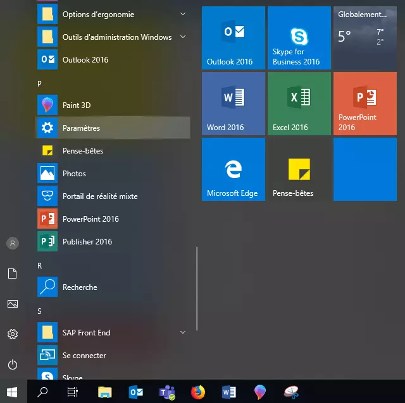The height and width of the screenshot is (403, 405).
Task: Click the Excel 2016 tile
Action: point(299,104)
